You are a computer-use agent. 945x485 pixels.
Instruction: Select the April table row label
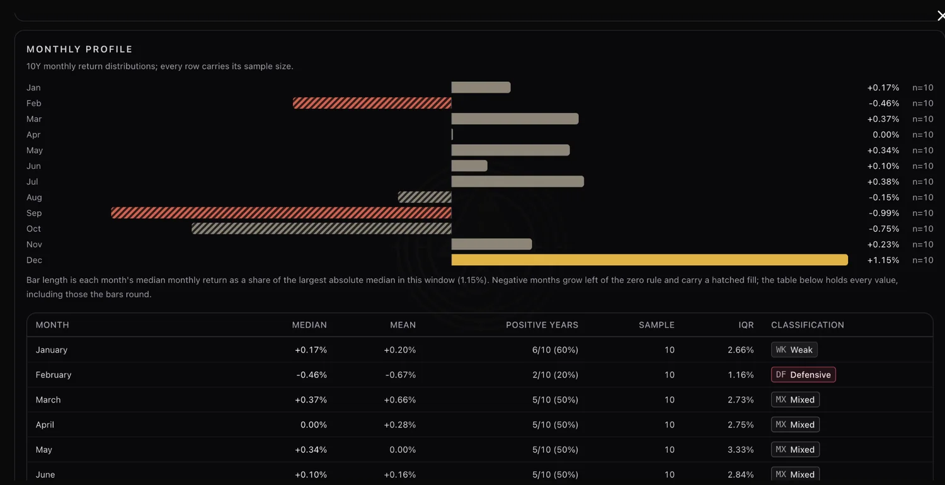45,425
